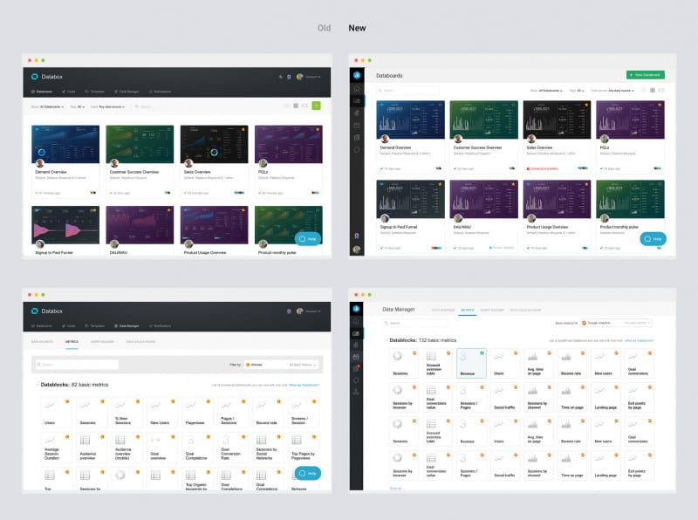Switch to the Old design tab
Screen dimensions: 698x520
tap(324, 28)
